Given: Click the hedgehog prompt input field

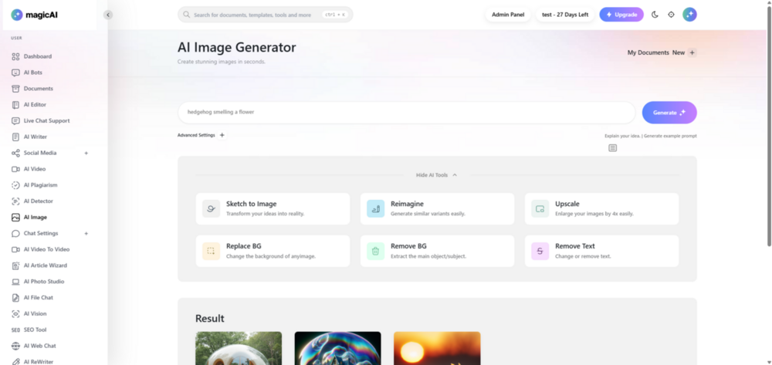Looking at the screenshot, I should pyautogui.click(x=406, y=112).
